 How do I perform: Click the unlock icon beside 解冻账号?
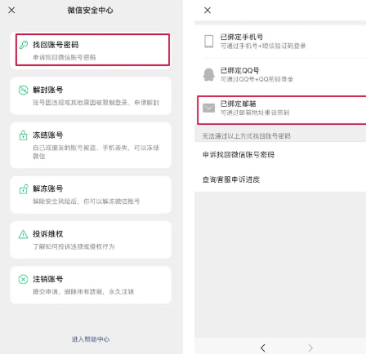[24, 189]
